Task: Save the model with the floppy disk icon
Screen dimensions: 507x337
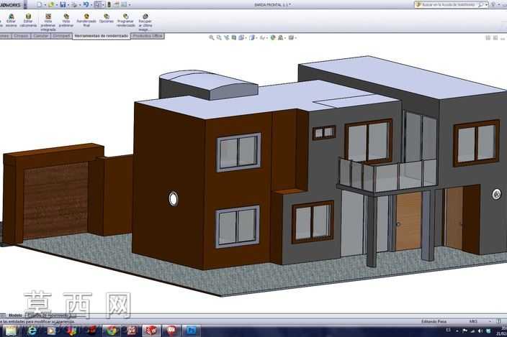Action: [63, 4]
